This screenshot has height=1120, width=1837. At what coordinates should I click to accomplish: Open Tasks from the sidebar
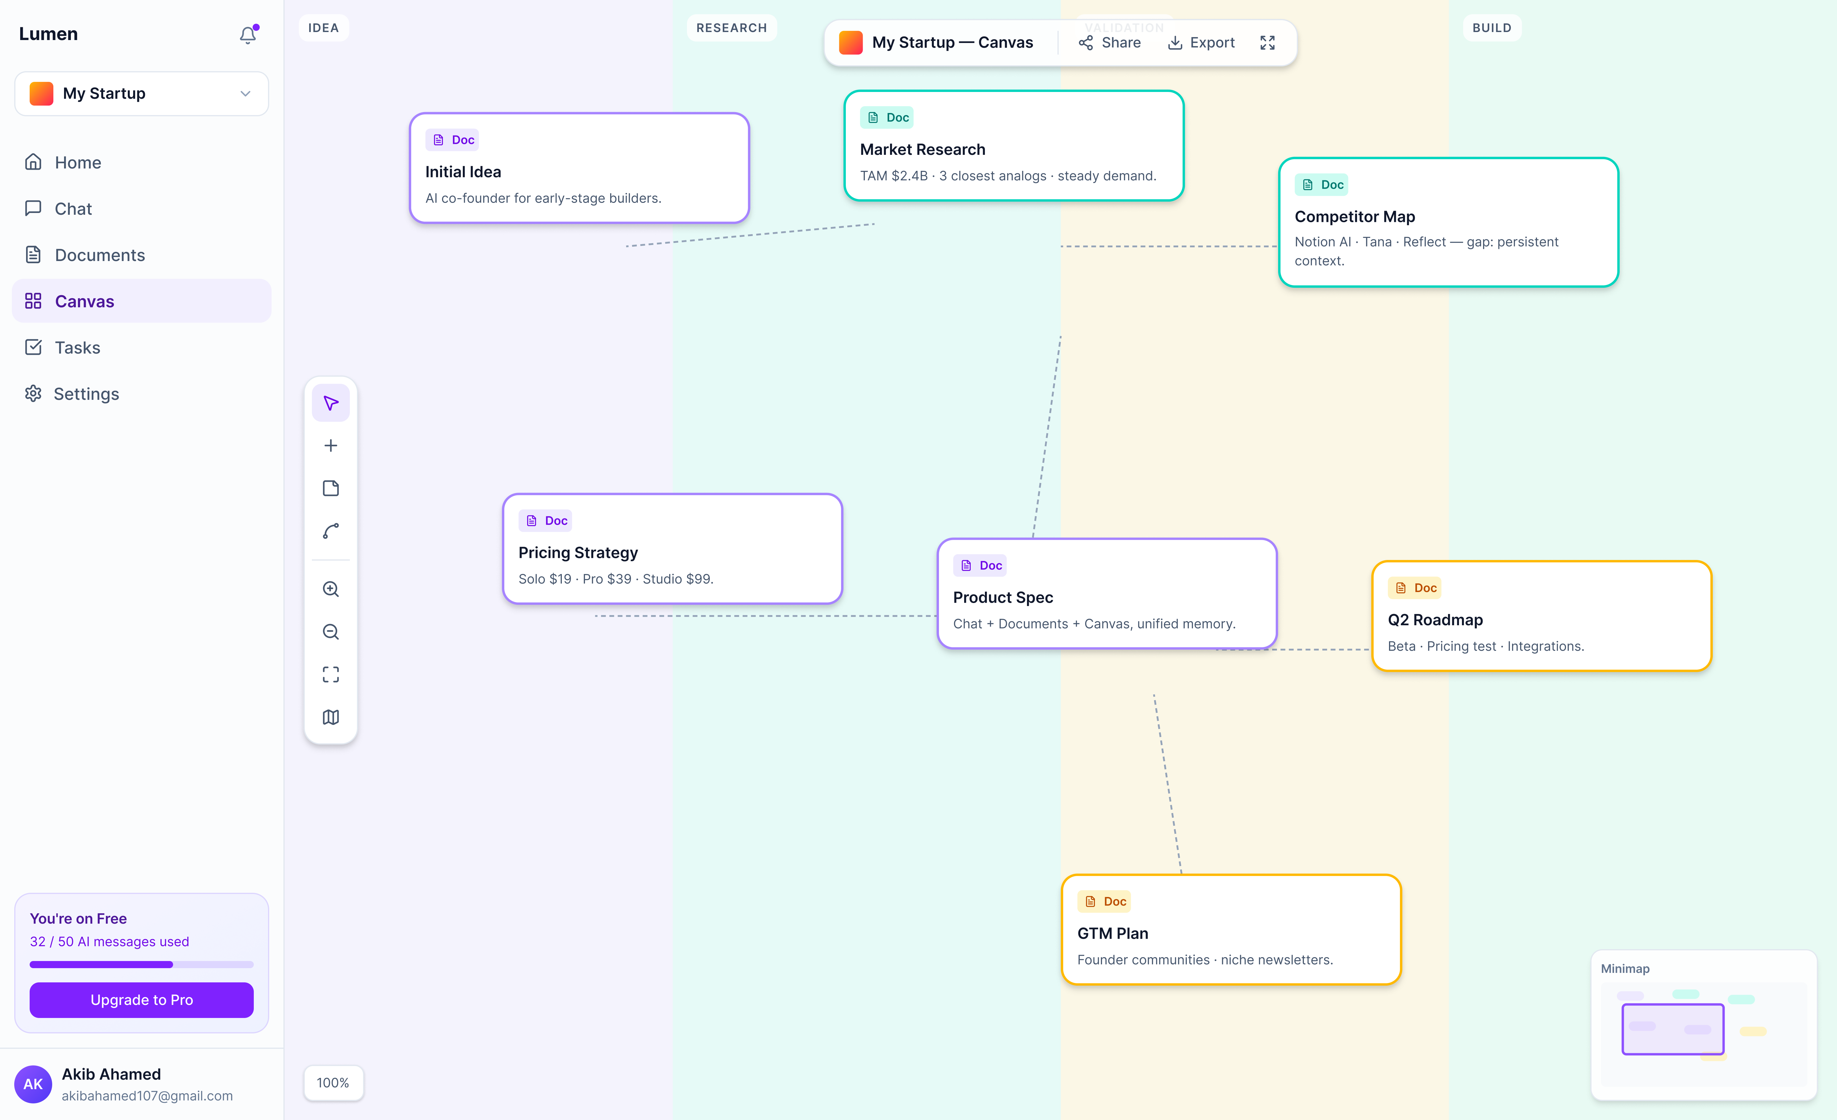[142, 348]
